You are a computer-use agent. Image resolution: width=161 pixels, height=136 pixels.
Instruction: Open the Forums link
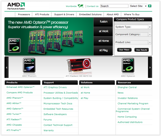(x=48, y=119)
